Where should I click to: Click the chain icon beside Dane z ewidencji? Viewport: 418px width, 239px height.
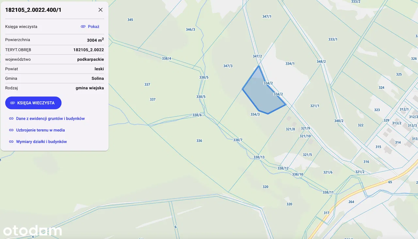tap(11, 119)
